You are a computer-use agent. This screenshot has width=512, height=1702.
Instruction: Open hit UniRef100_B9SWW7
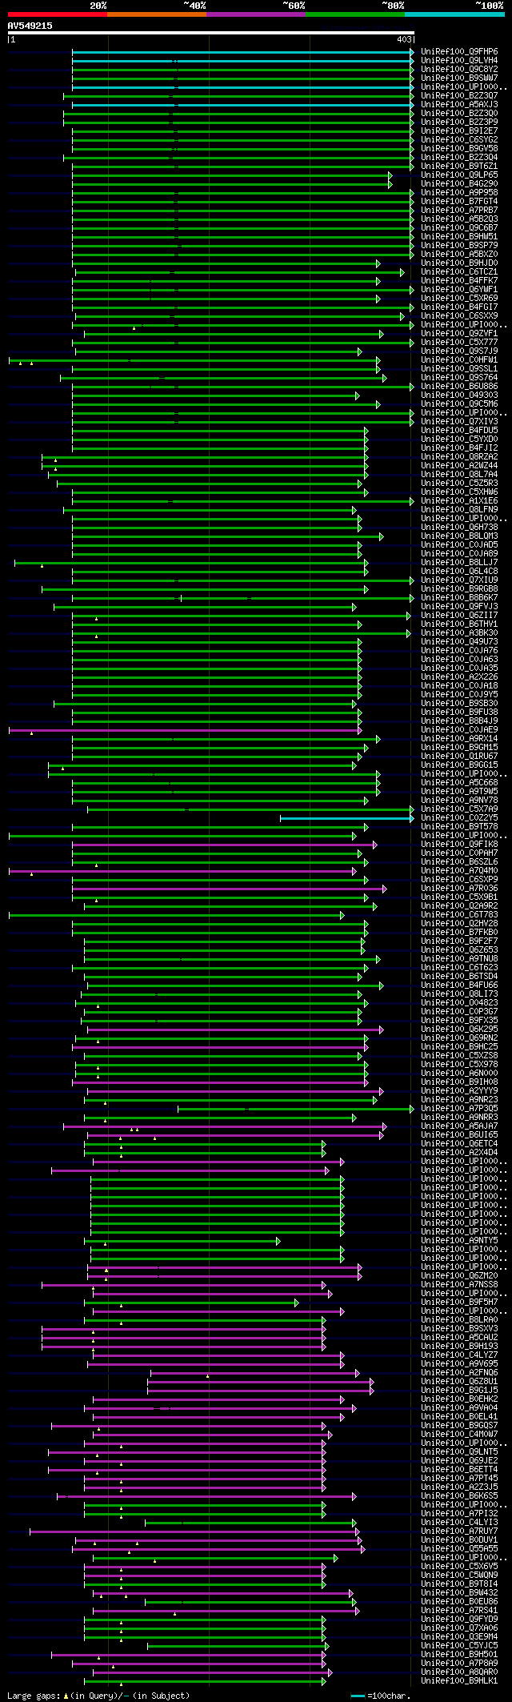click(x=459, y=78)
